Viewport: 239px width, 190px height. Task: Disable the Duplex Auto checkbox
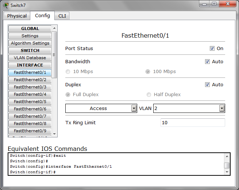point(207,85)
